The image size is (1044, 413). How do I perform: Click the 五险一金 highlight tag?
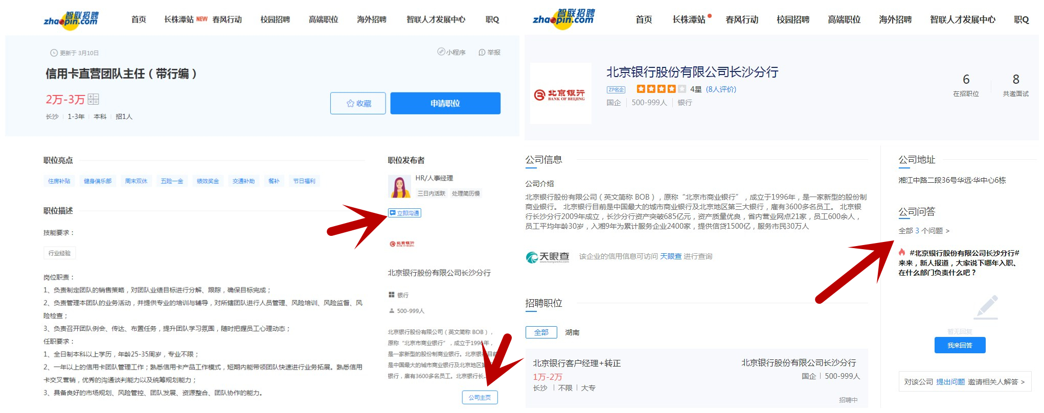pyautogui.click(x=172, y=181)
